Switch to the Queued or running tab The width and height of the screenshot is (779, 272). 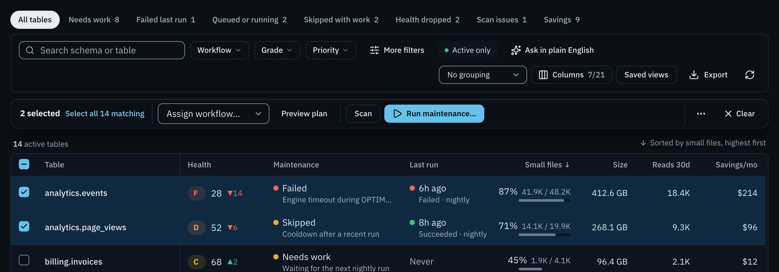coord(249,20)
